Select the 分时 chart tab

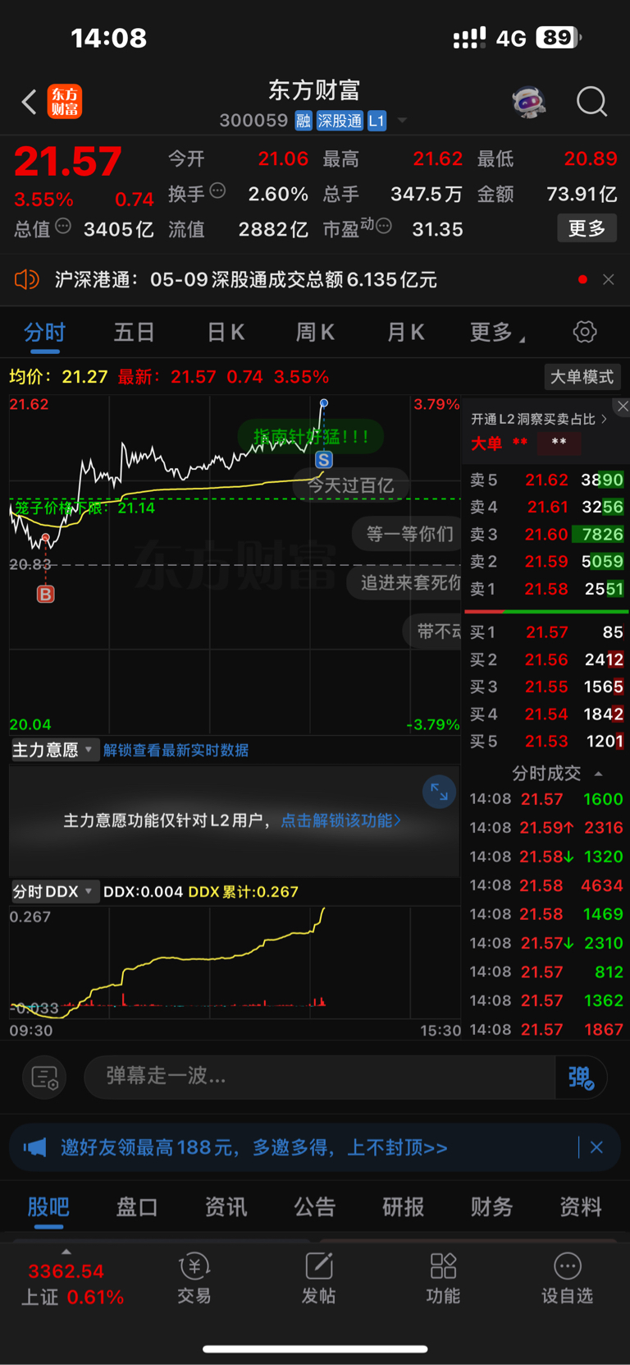44,332
